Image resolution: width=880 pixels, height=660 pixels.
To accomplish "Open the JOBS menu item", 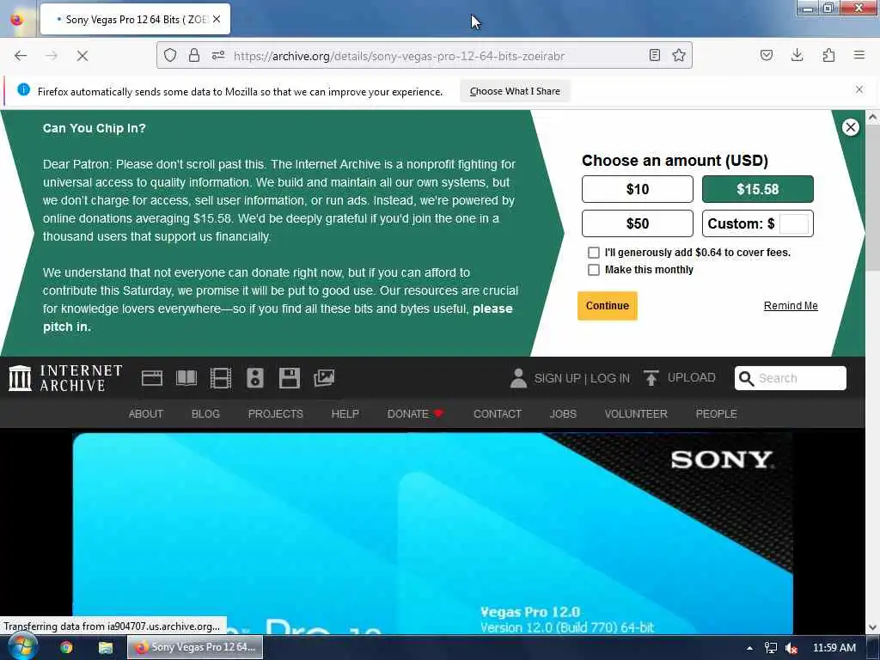I will click(563, 413).
